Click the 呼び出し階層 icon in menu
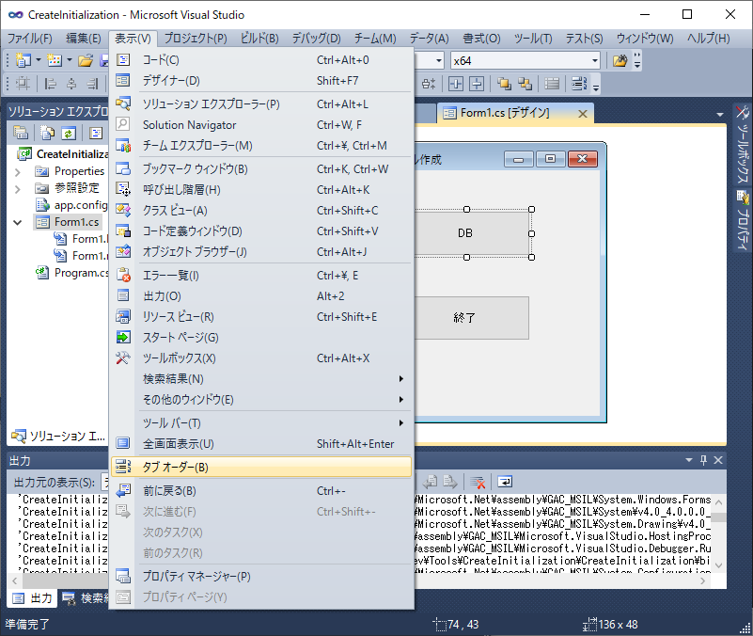Screen dimensions: 753x636 click(x=123, y=189)
